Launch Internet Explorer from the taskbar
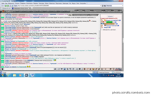152x95 pixels. tap(9, 75)
